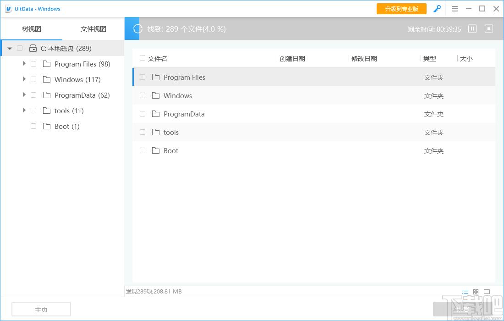
Task: Check tools (11) checkbox in tree
Action: tap(33, 111)
